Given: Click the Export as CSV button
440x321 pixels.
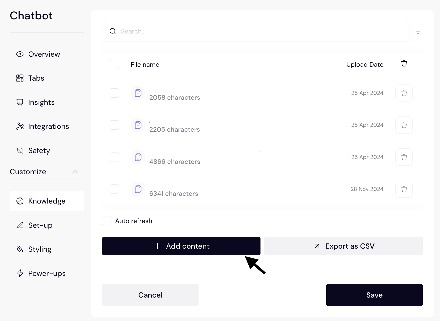Looking at the screenshot, I should pyautogui.click(x=344, y=246).
